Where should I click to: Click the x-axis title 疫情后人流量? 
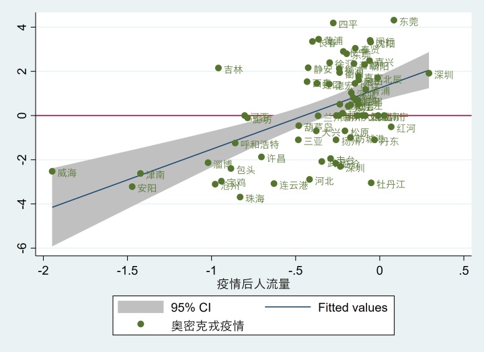pos(253,284)
